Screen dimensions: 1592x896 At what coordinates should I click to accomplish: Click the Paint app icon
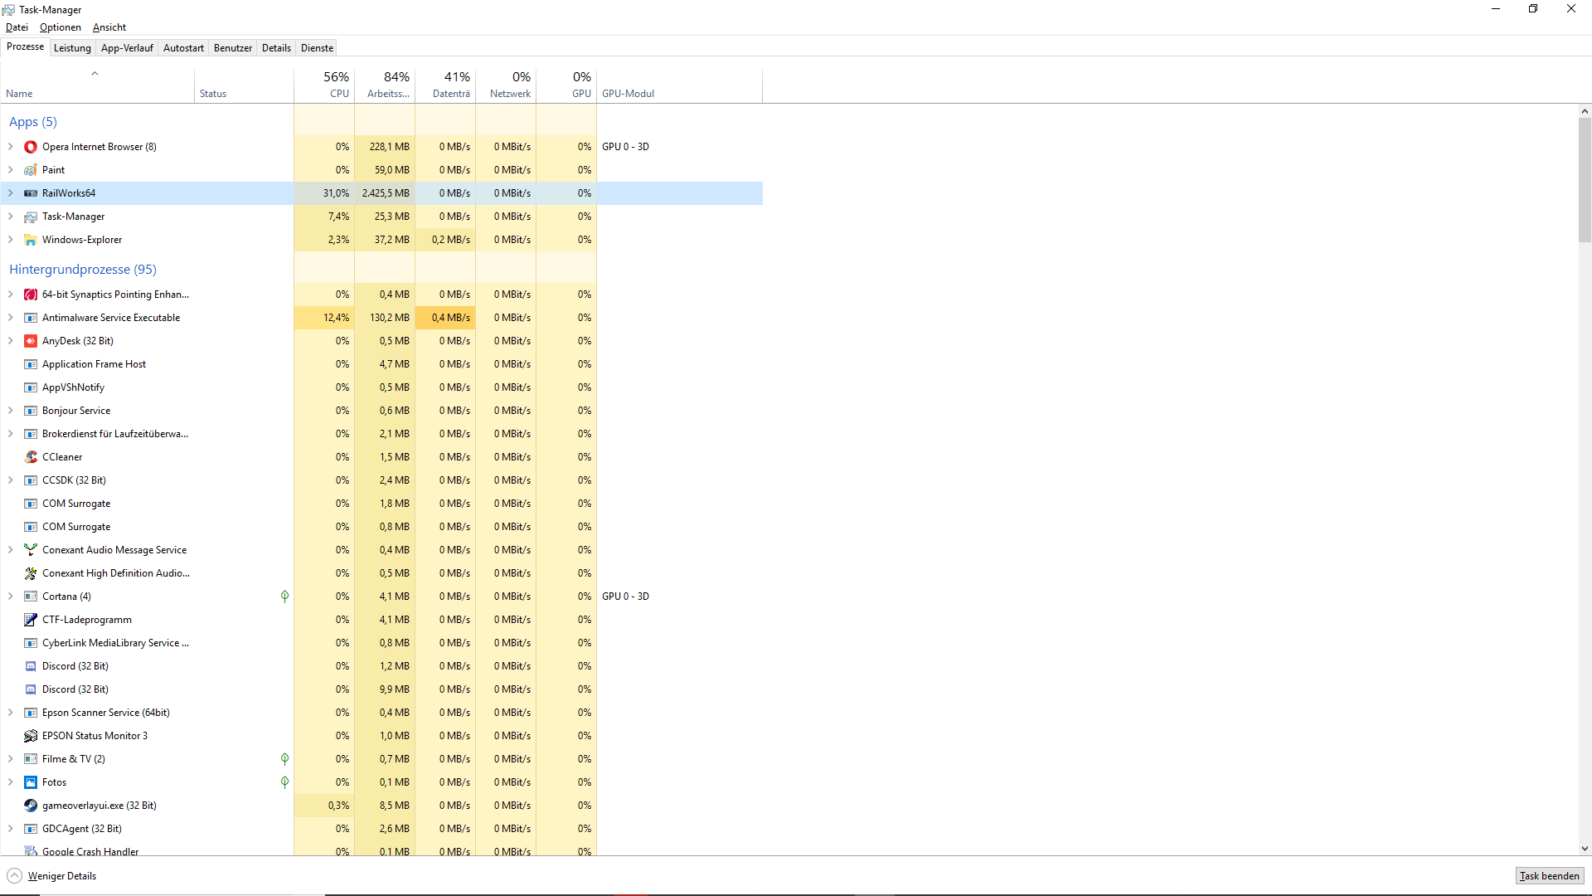coord(31,170)
